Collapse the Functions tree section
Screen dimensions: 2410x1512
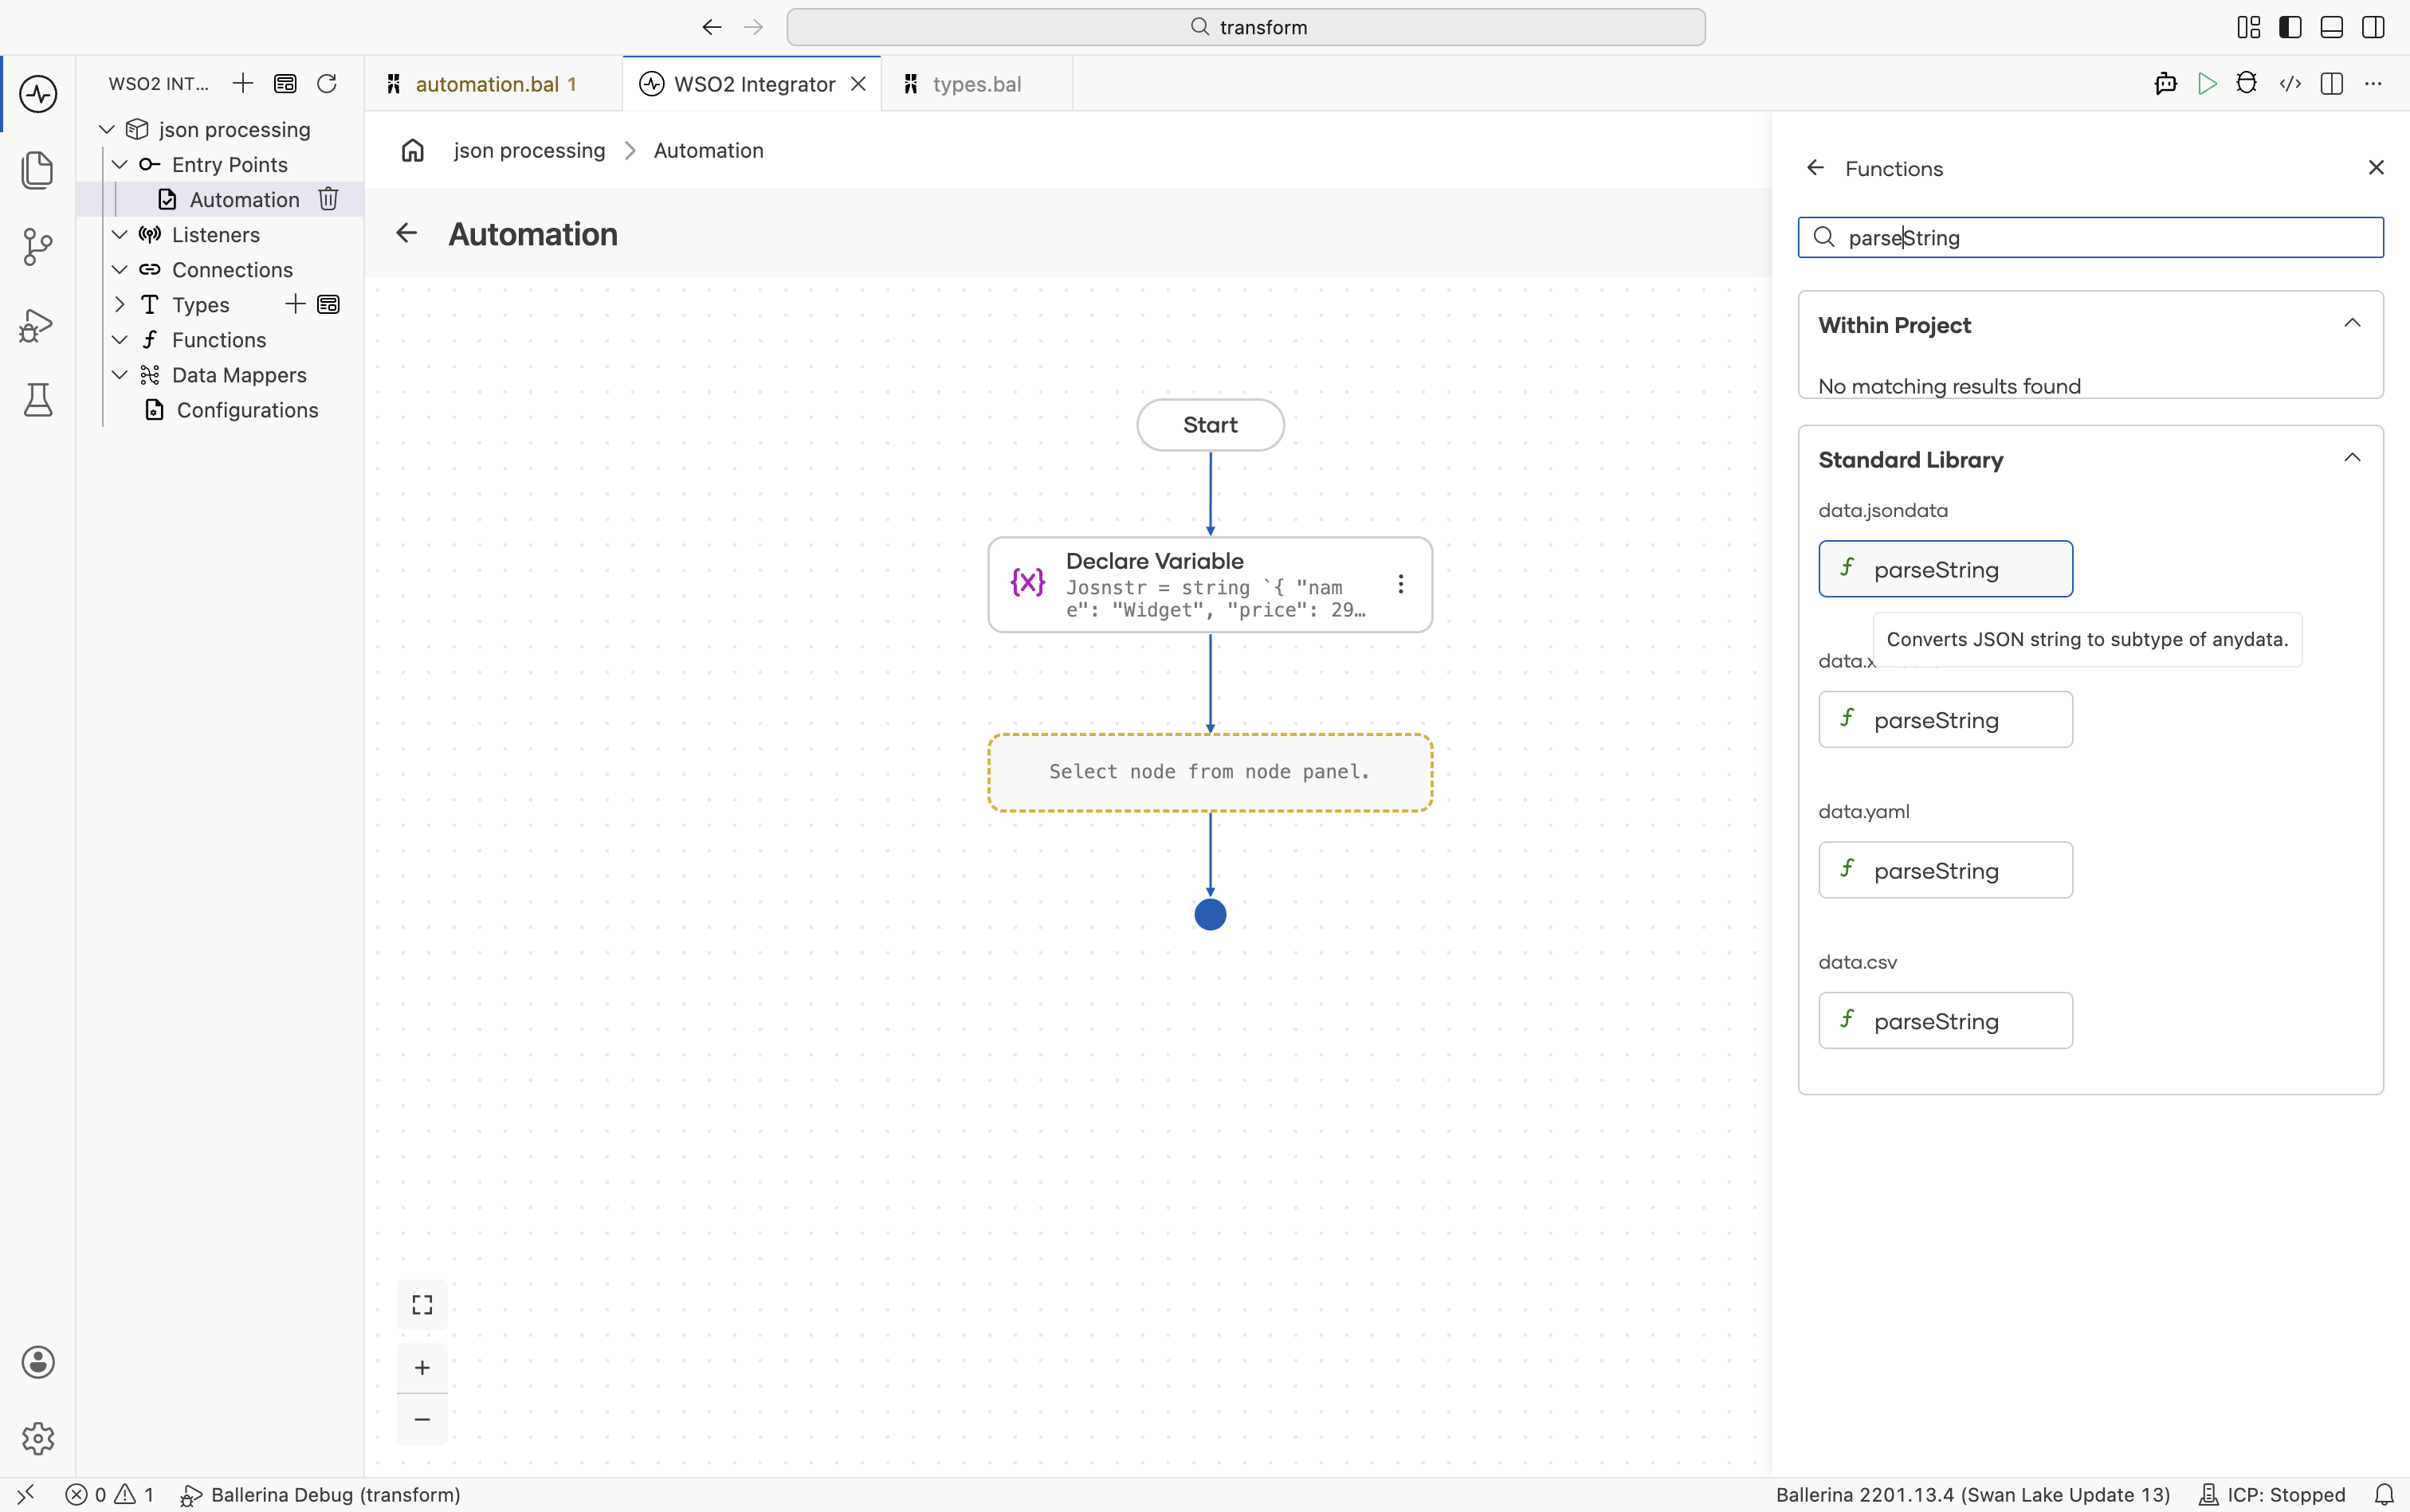point(119,339)
